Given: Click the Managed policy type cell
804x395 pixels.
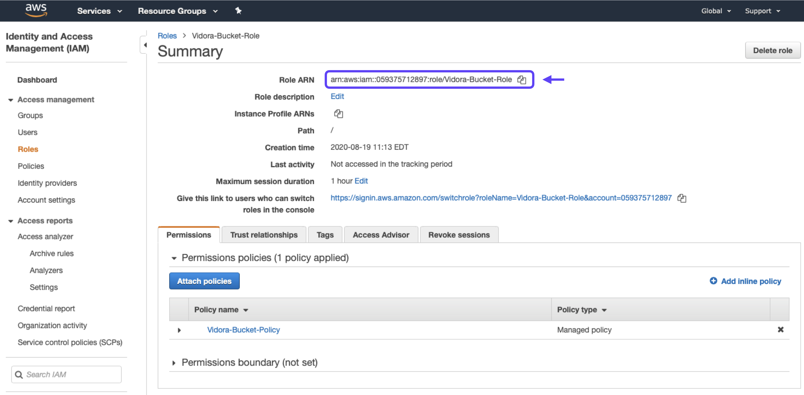Looking at the screenshot, I should [584, 330].
